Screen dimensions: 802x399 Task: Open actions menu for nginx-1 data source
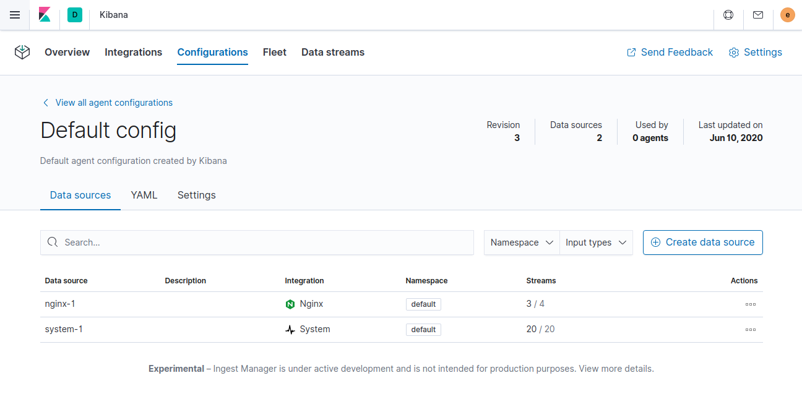(751, 304)
